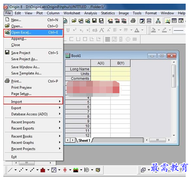The width and height of the screenshot is (191, 178).
Task: Click the Import Multiple ASCII icon
Action: pyautogui.click(x=124, y=21)
